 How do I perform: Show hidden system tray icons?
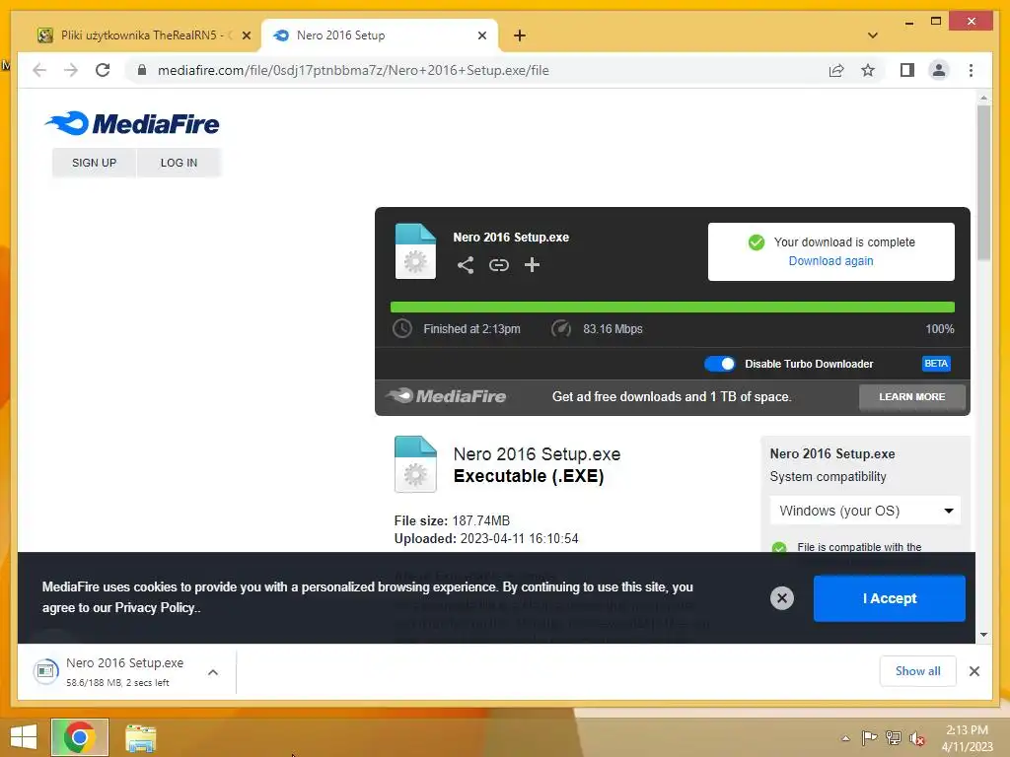click(845, 738)
